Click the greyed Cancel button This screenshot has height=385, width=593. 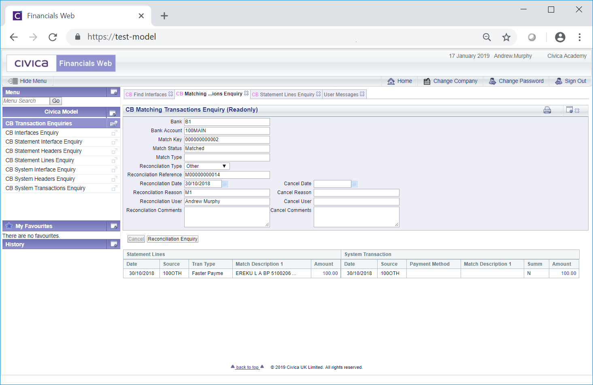click(136, 239)
